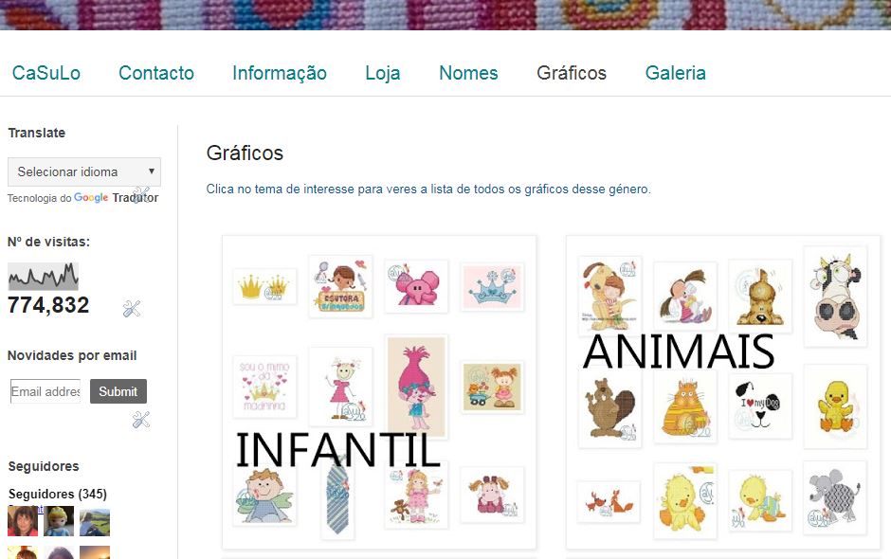The width and height of the screenshot is (891, 559).
Task: Focus the Email address input field
Action: [45, 391]
